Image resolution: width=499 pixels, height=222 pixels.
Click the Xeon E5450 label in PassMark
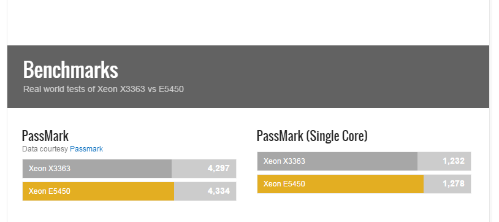49,191
